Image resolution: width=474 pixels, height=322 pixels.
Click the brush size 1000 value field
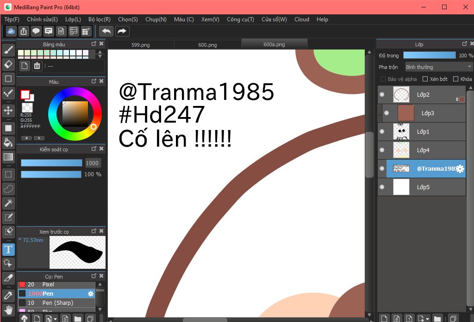coord(92,163)
